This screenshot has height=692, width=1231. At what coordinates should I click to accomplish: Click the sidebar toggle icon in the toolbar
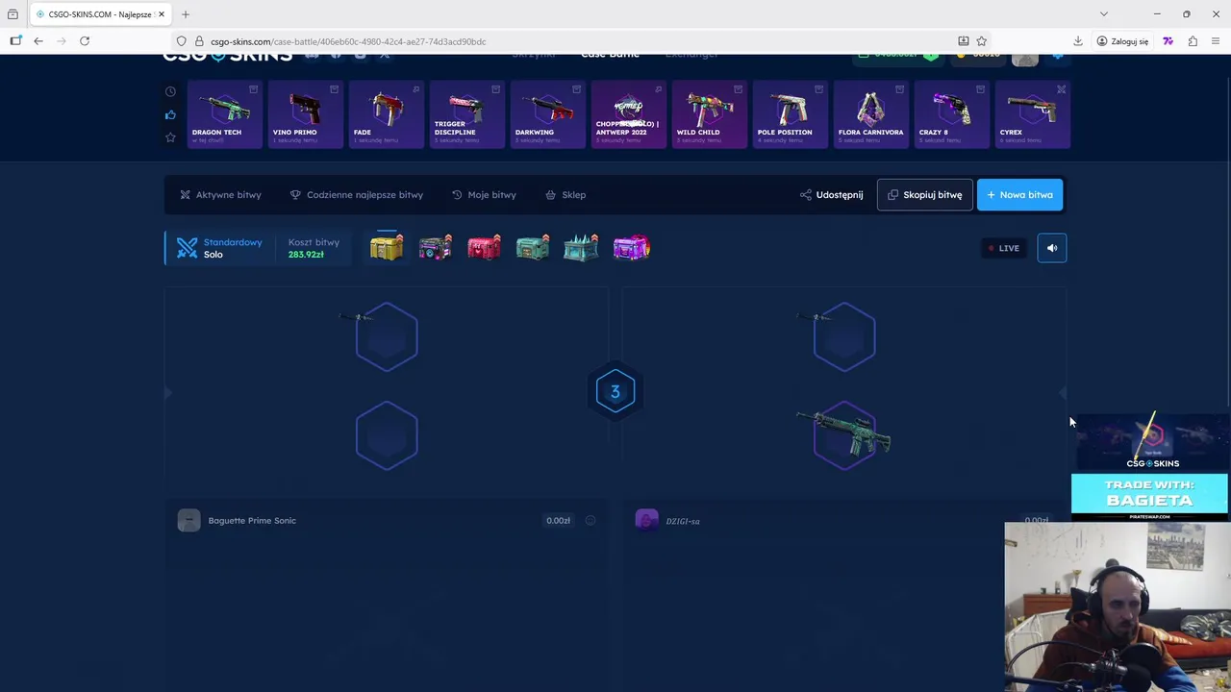point(15,41)
